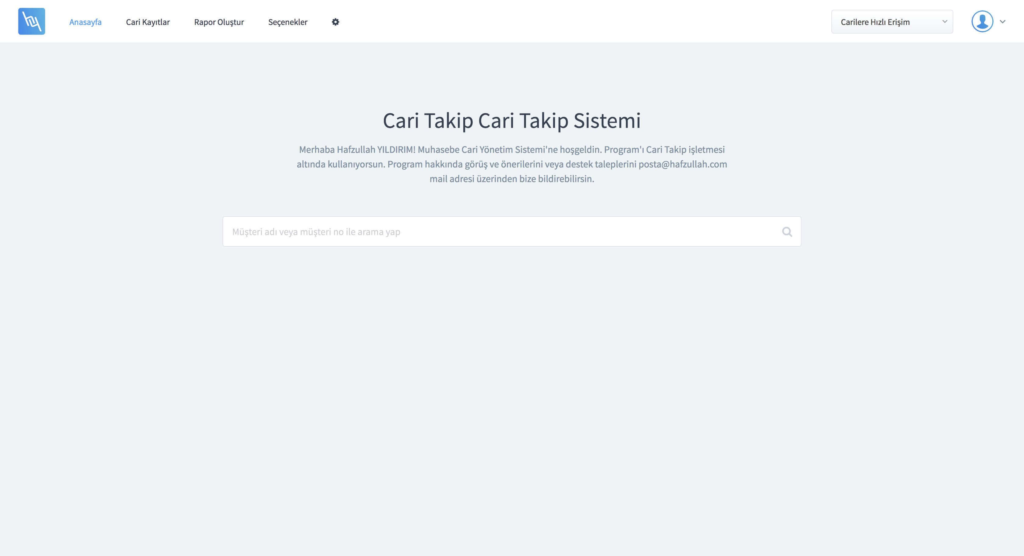
Task: Open Seçenekler menu
Action: pos(287,22)
